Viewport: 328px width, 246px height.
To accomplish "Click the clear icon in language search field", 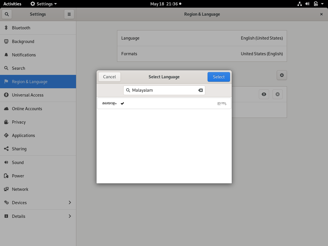I will pyautogui.click(x=200, y=90).
